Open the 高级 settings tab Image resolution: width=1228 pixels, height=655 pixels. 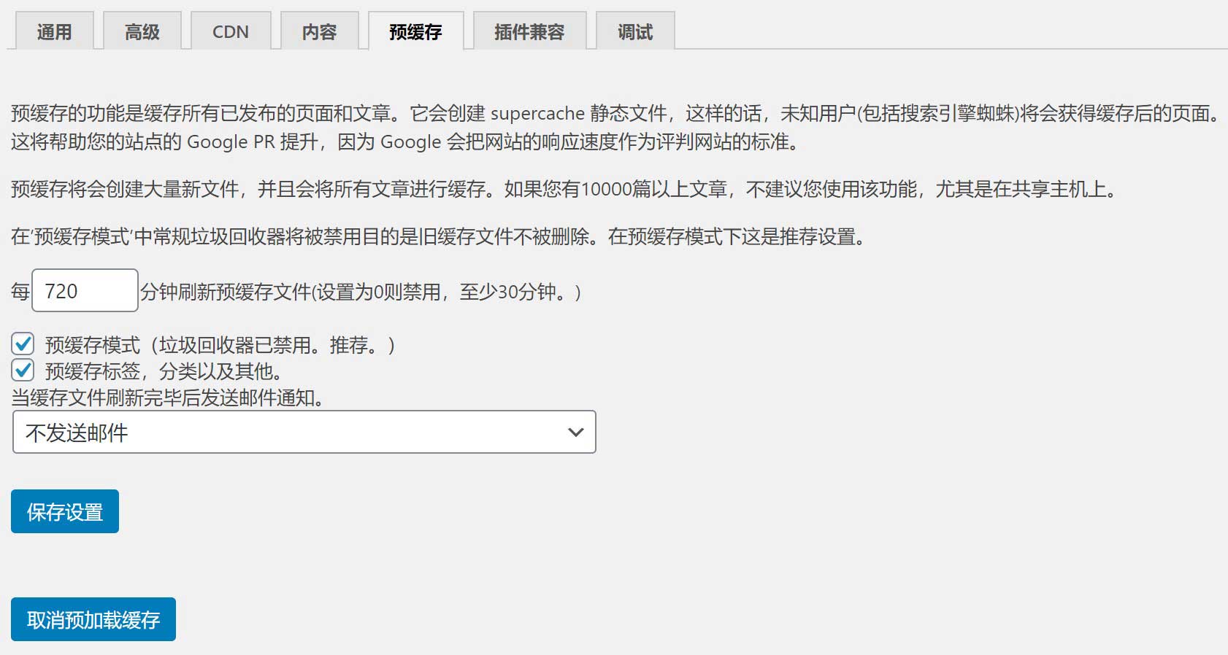pyautogui.click(x=142, y=32)
